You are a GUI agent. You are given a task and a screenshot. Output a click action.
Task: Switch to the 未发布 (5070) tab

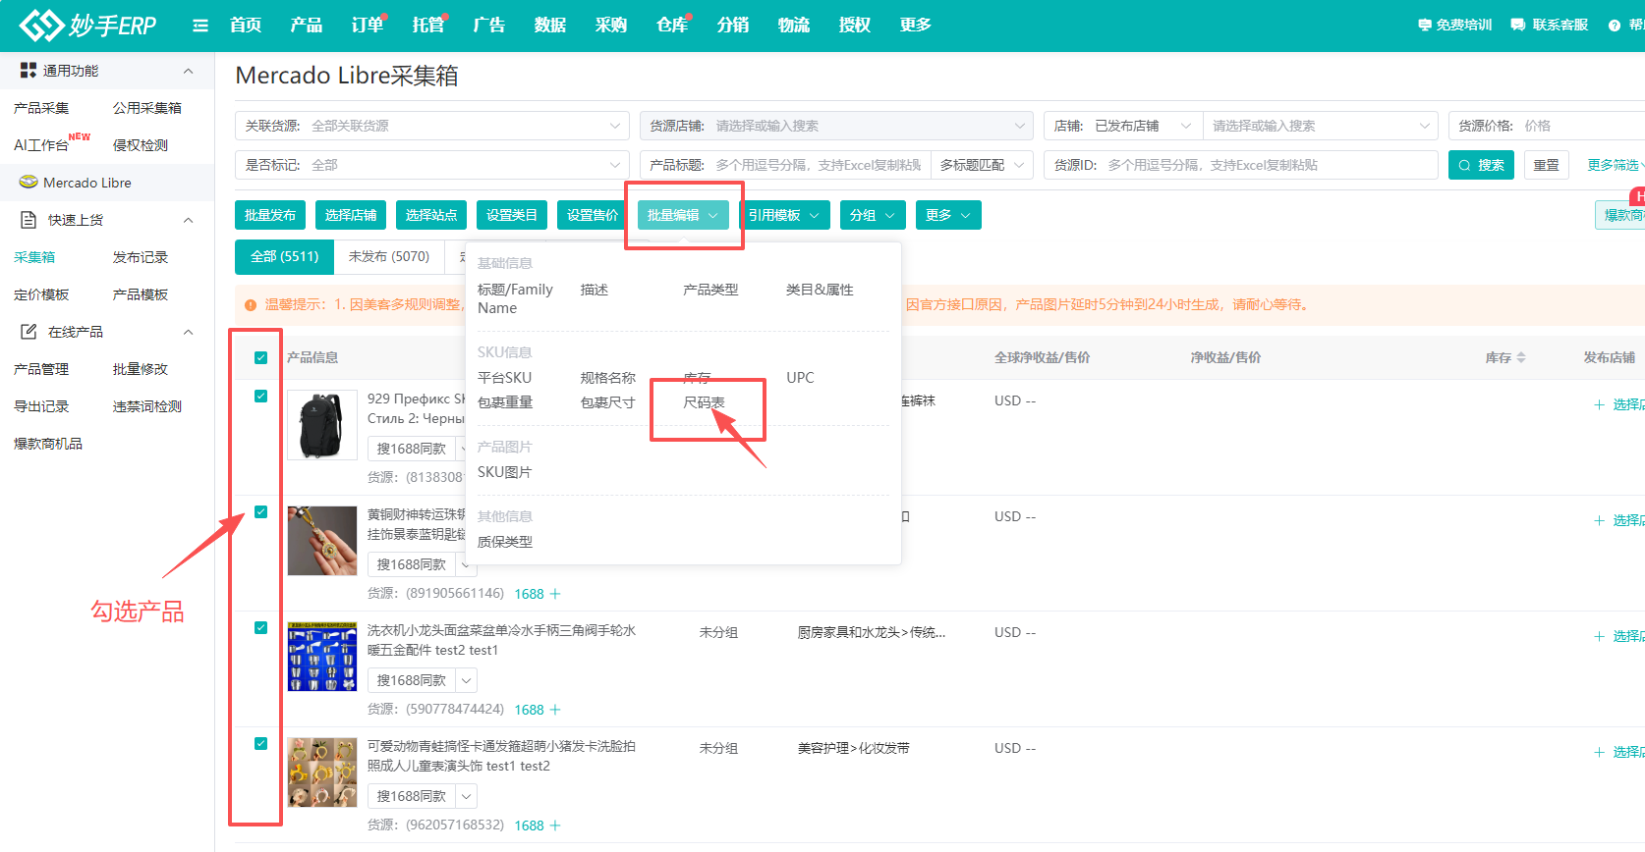[389, 256]
